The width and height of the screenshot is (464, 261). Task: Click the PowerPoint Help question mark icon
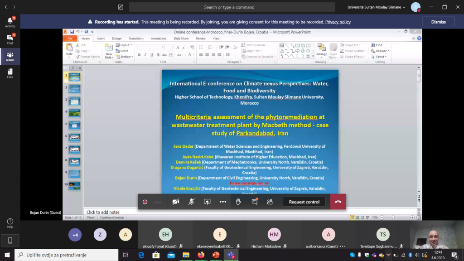click(419, 39)
